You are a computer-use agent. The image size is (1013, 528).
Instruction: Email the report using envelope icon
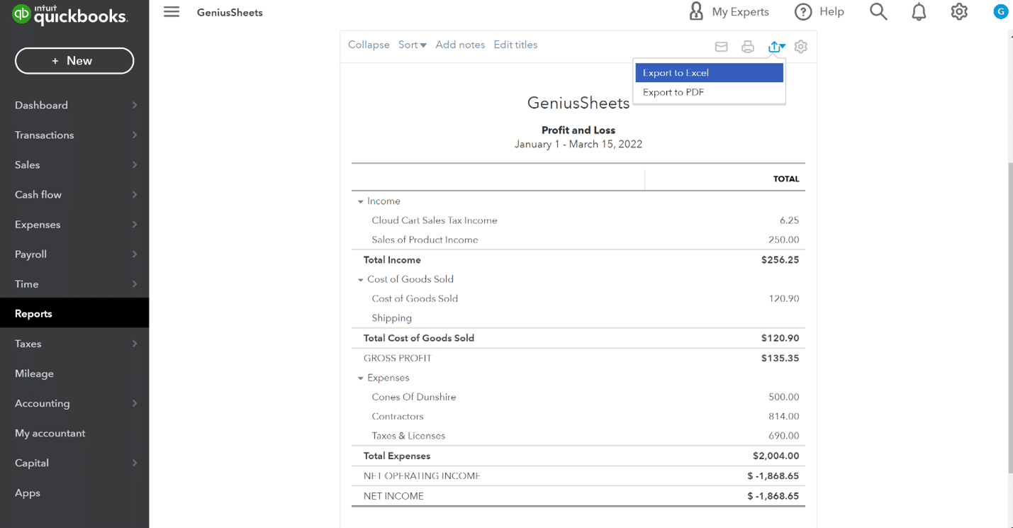point(721,47)
